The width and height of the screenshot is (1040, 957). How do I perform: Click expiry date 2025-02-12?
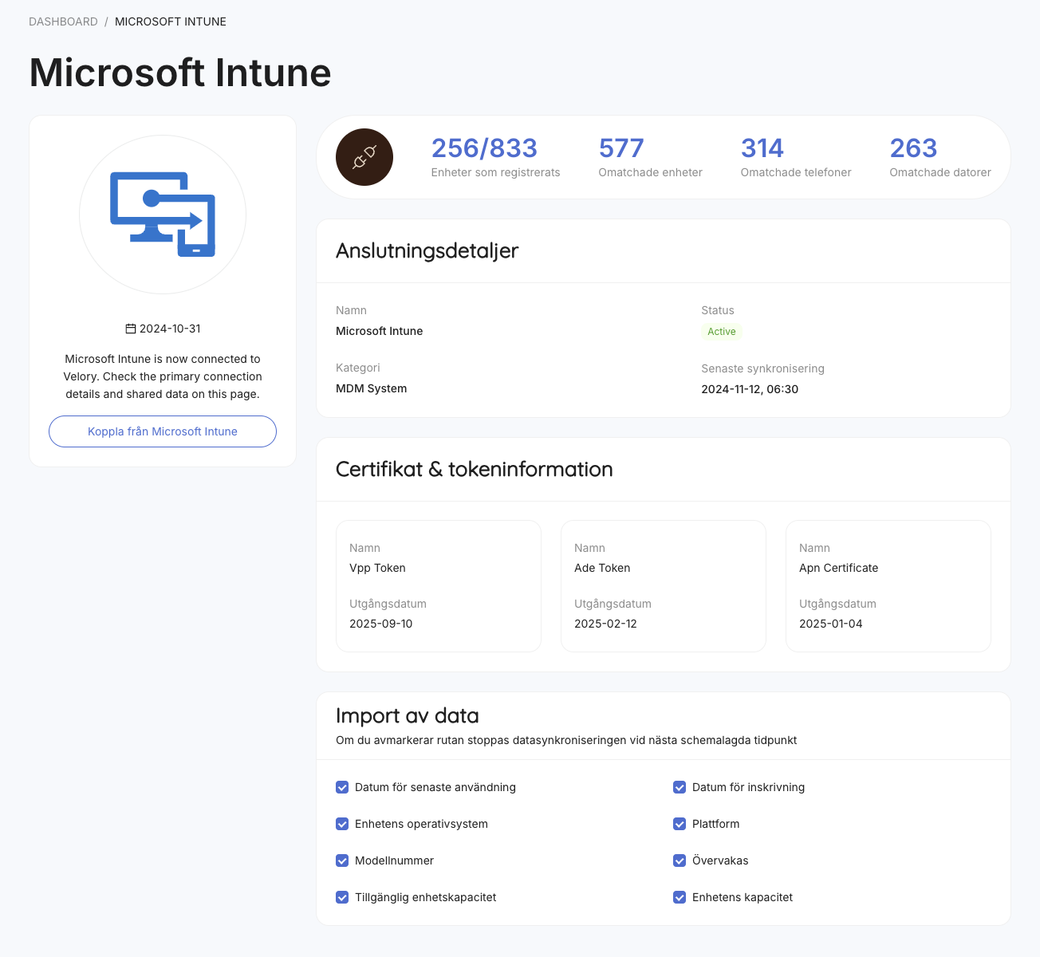point(606,624)
